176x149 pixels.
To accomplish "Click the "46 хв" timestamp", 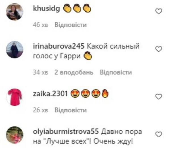I will (x=41, y=25).
